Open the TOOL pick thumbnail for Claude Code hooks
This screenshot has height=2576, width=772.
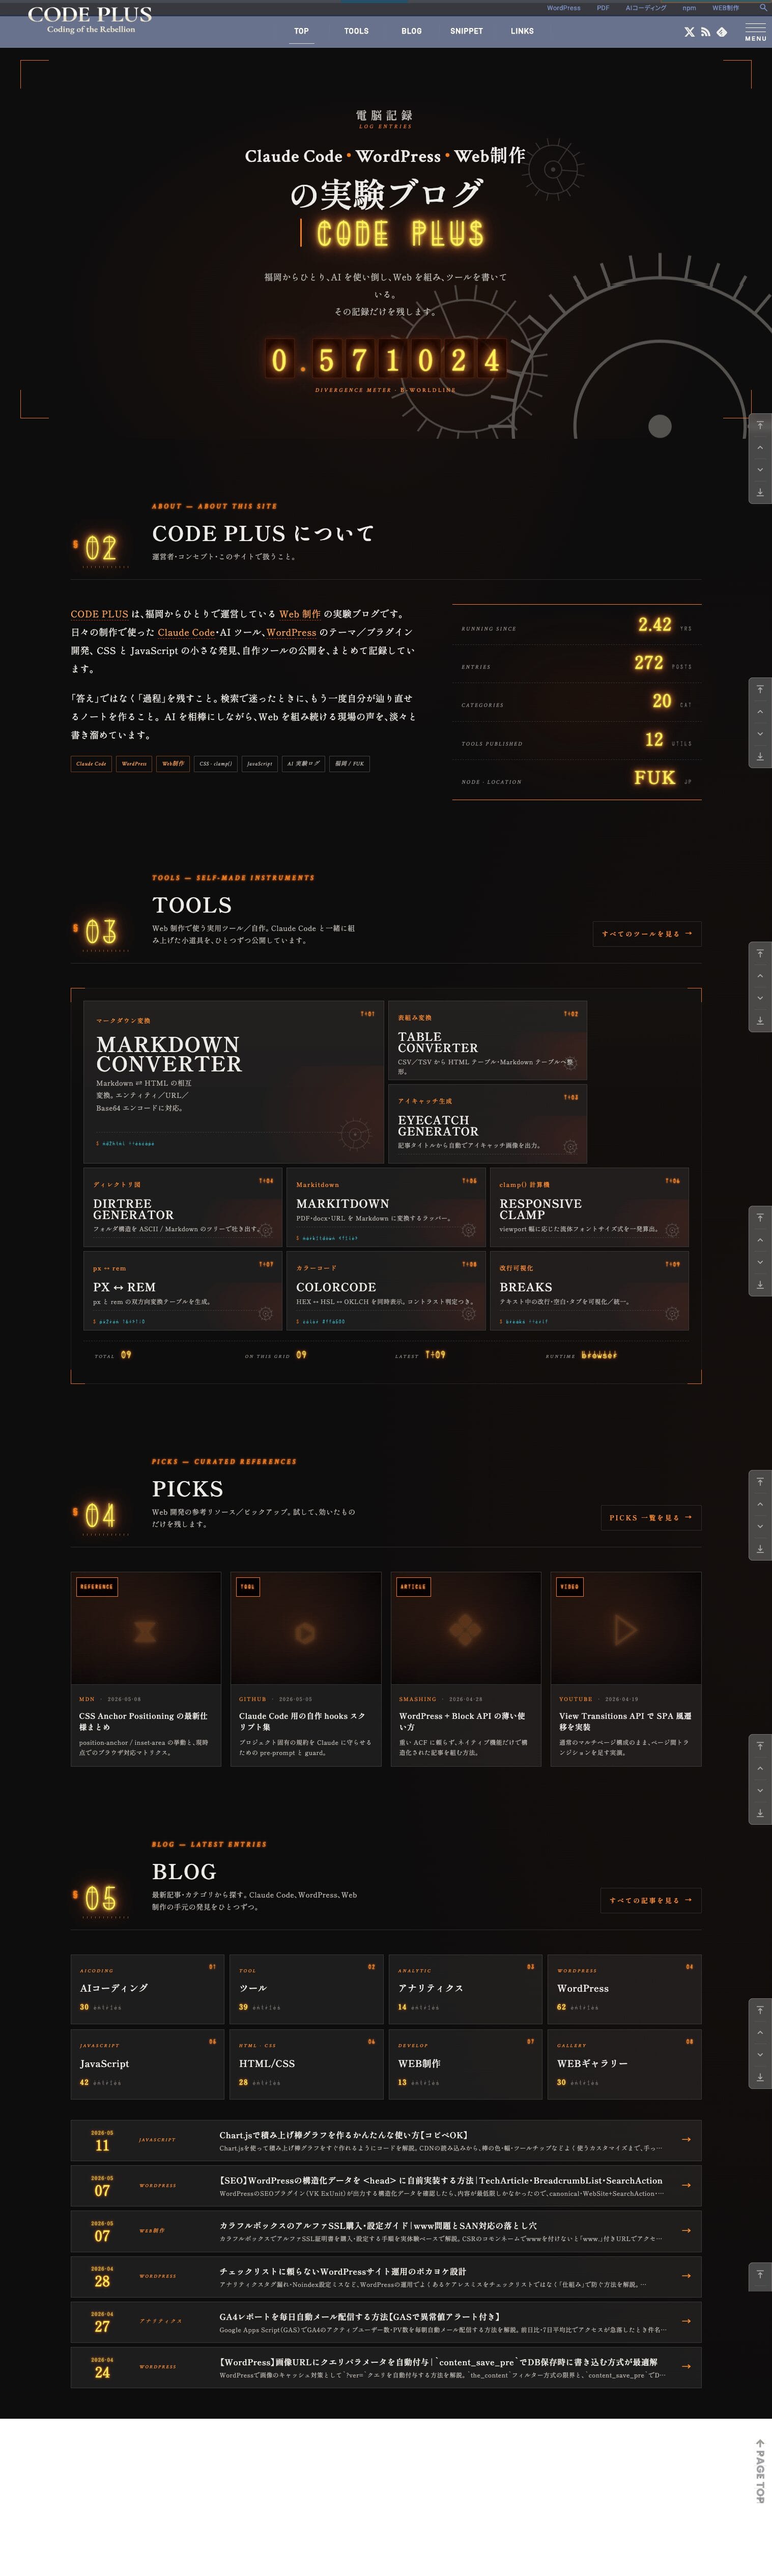tap(306, 1628)
